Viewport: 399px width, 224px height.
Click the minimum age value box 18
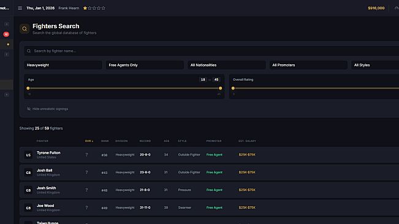click(x=203, y=80)
